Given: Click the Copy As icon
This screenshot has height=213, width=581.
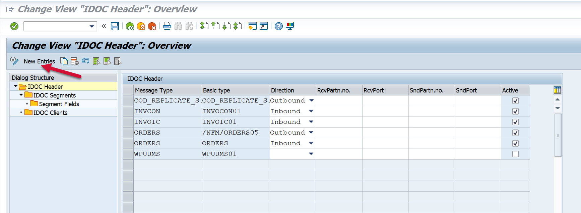Looking at the screenshot, I should coord(64,61).
